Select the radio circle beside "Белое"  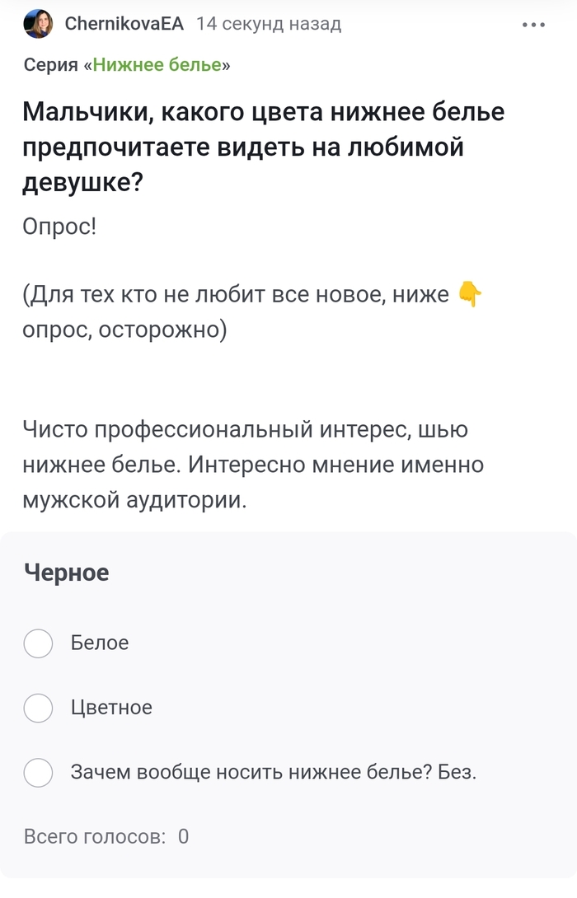(x=38, y=643)
